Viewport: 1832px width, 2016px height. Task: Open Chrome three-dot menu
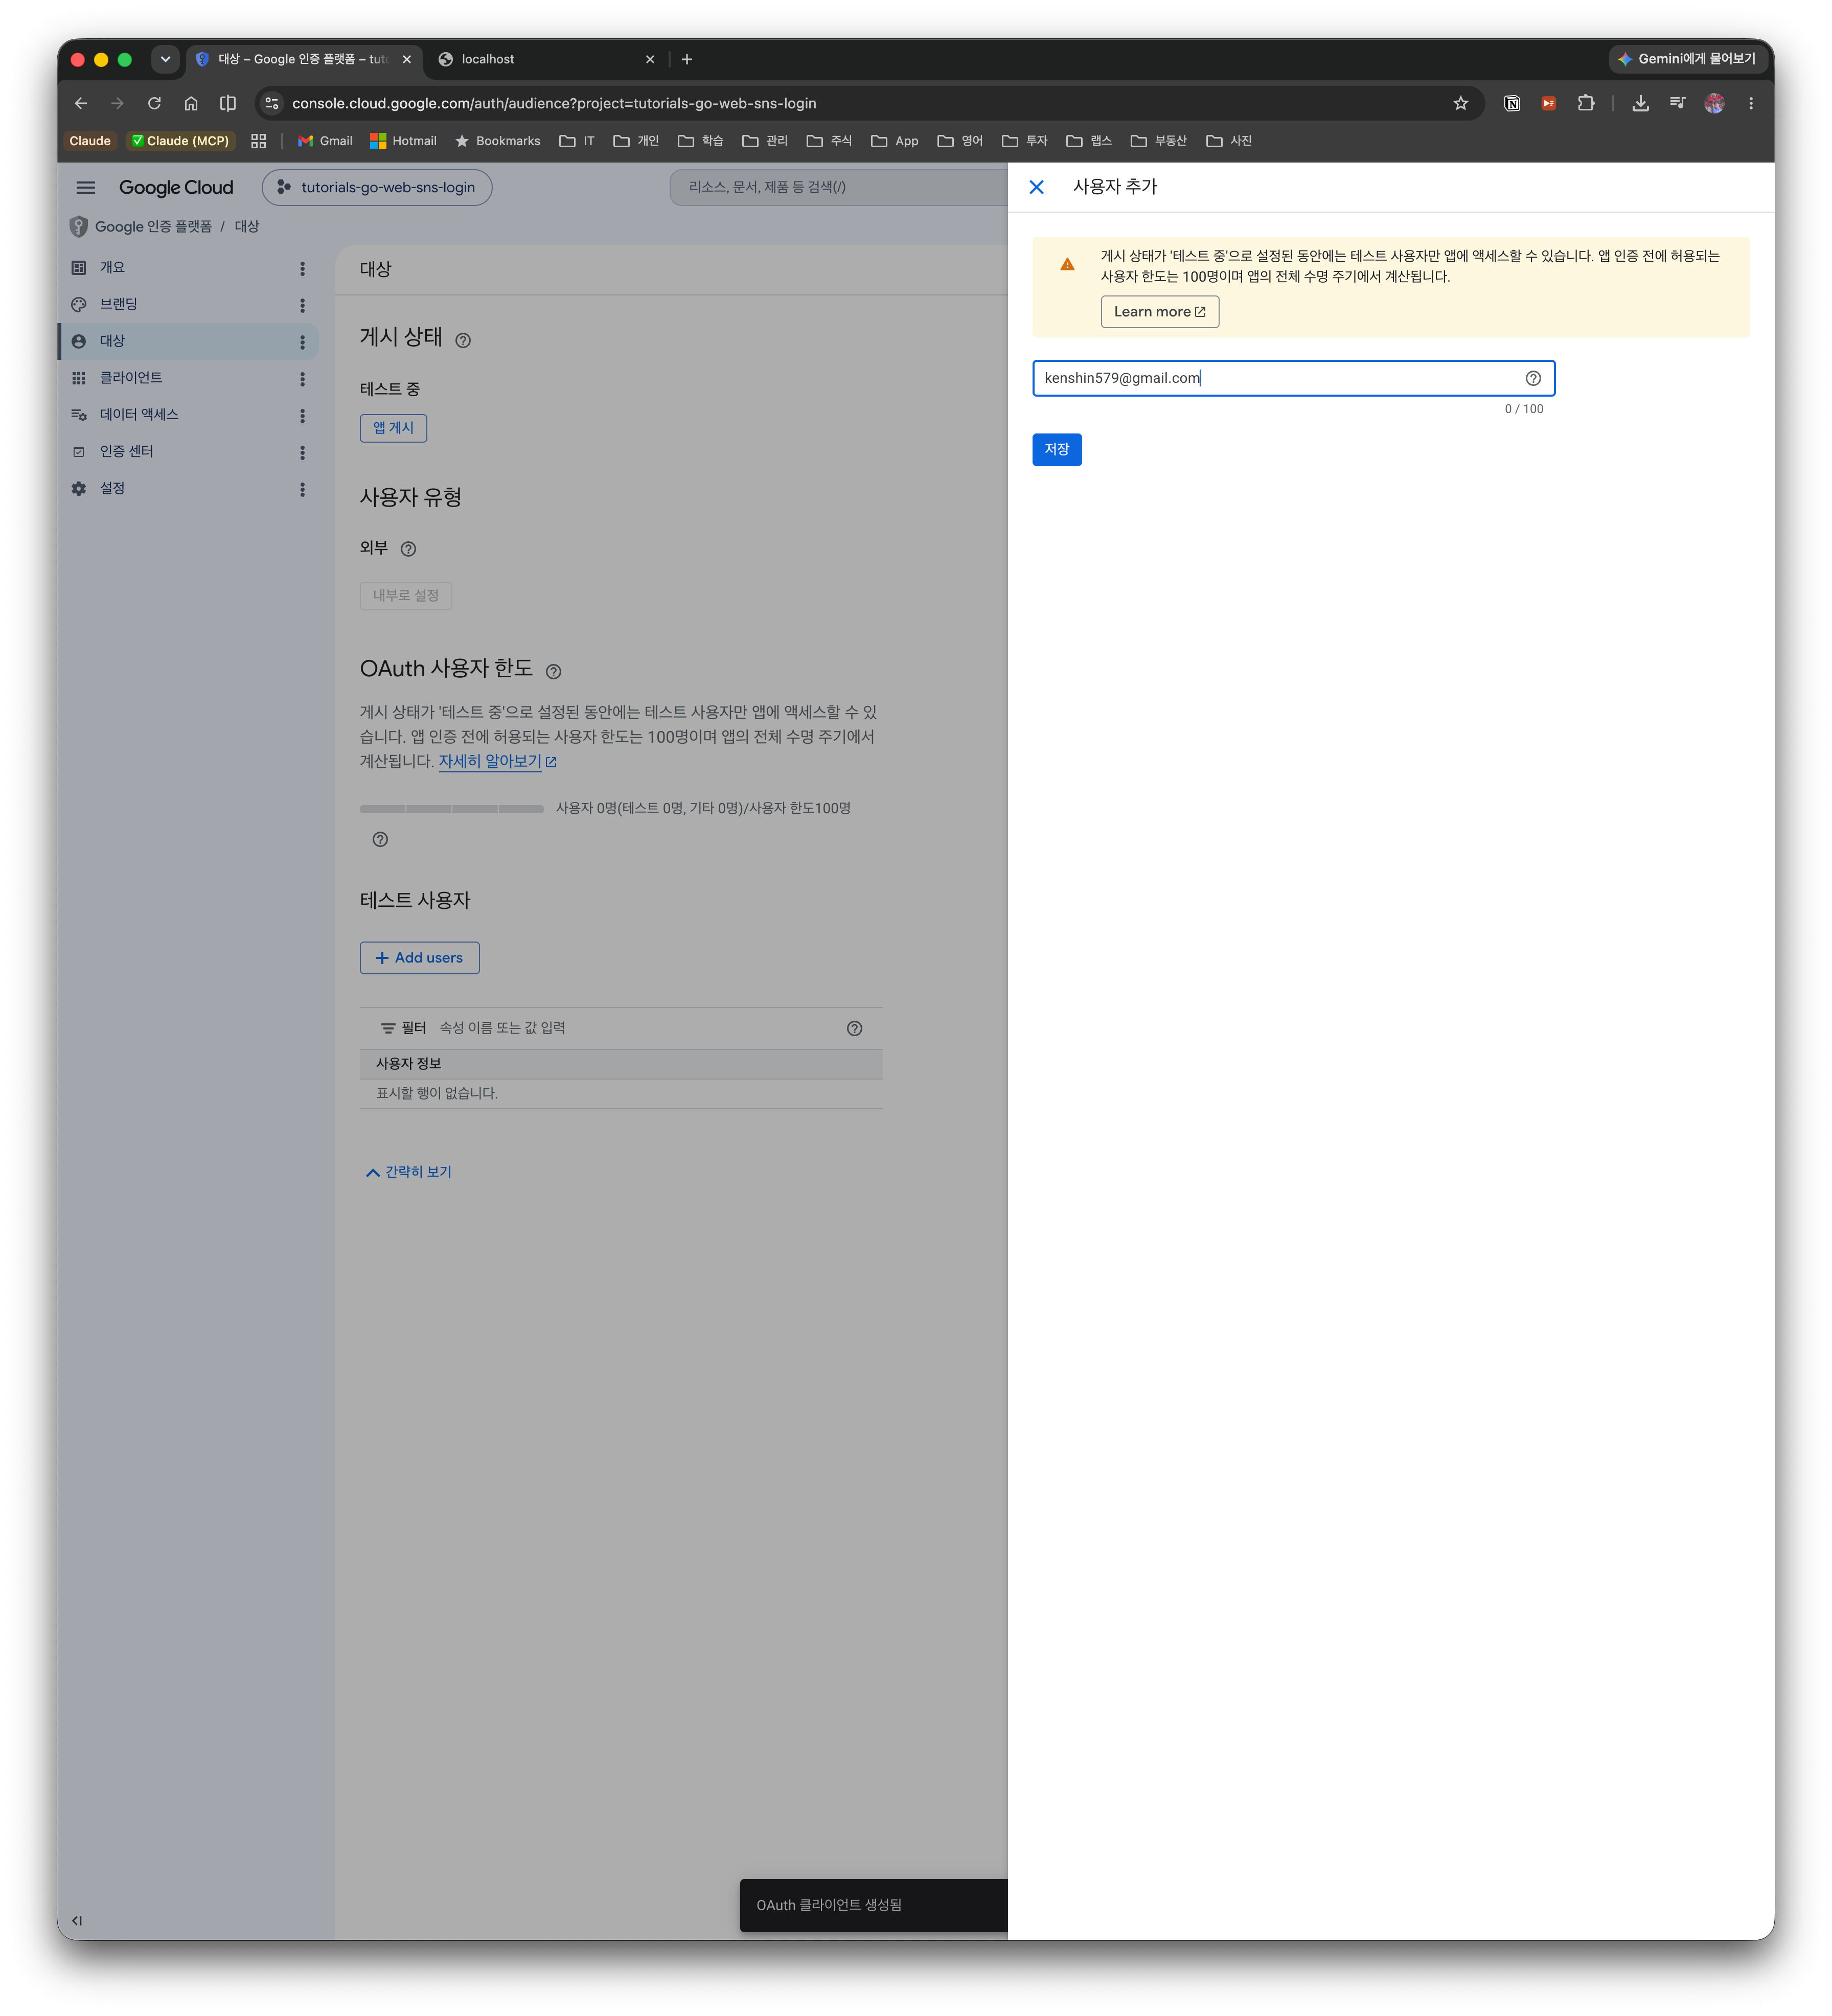pyautogui.click(x=1751, y=103)
